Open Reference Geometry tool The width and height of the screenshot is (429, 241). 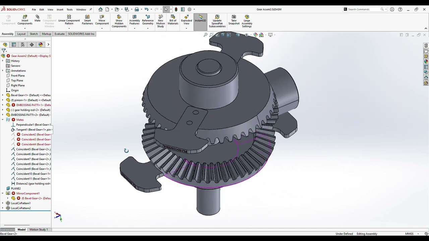click(147, 20)
